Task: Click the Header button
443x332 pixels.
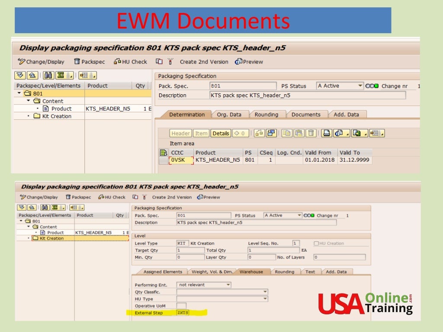Action: coord(180,133)
